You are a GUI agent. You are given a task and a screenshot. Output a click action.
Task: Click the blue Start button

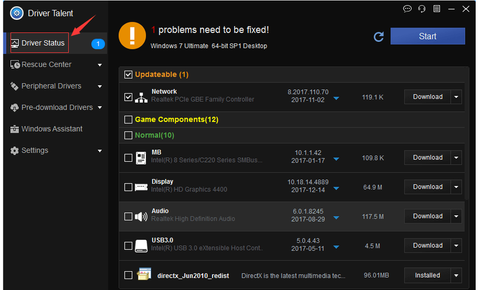click(427, 36)
